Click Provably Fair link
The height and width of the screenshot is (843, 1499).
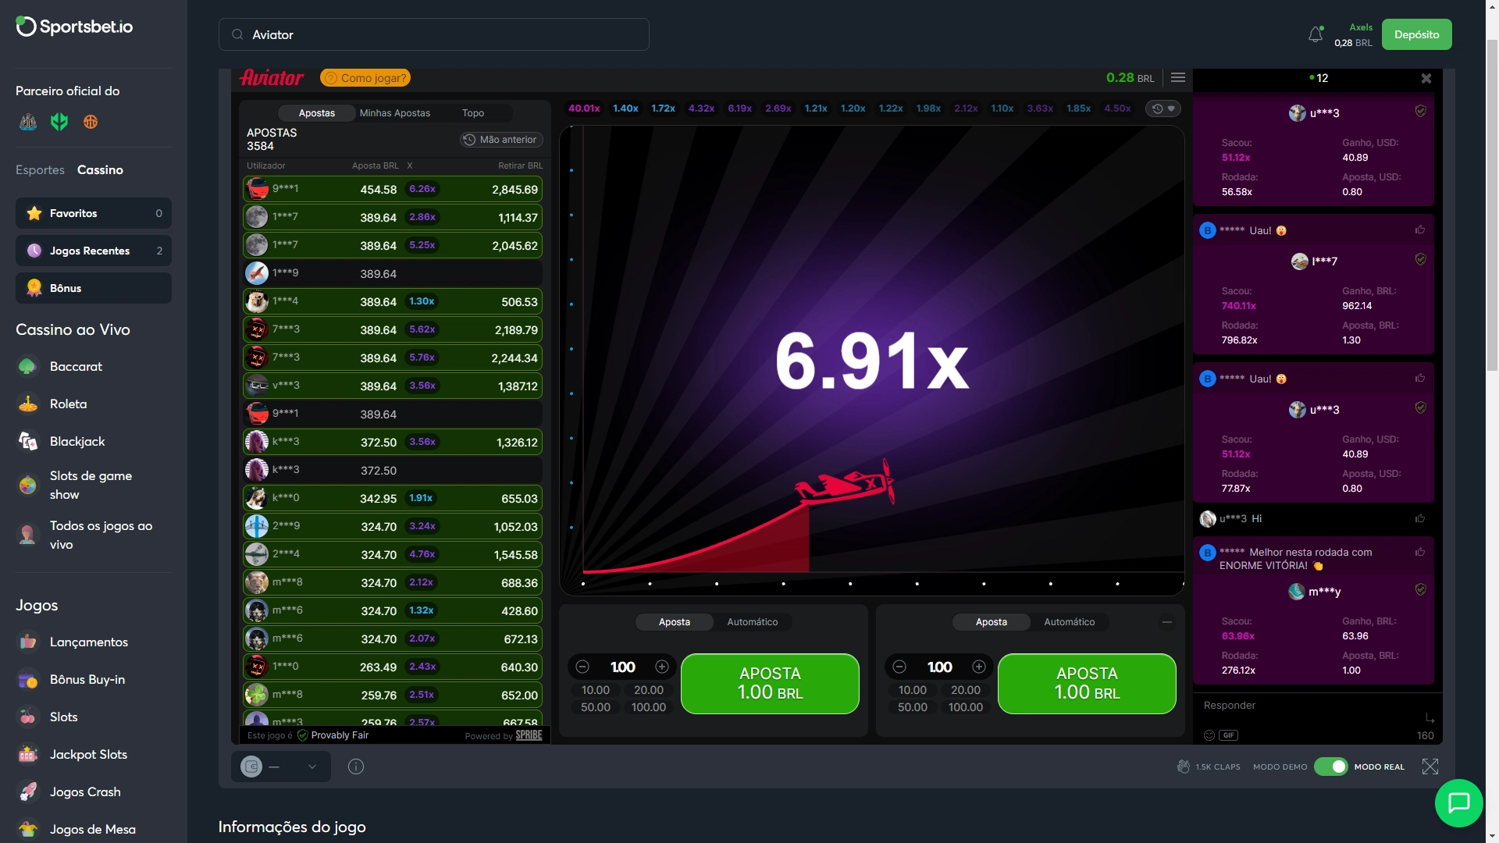pyautogui.click(x=340, y=735)
